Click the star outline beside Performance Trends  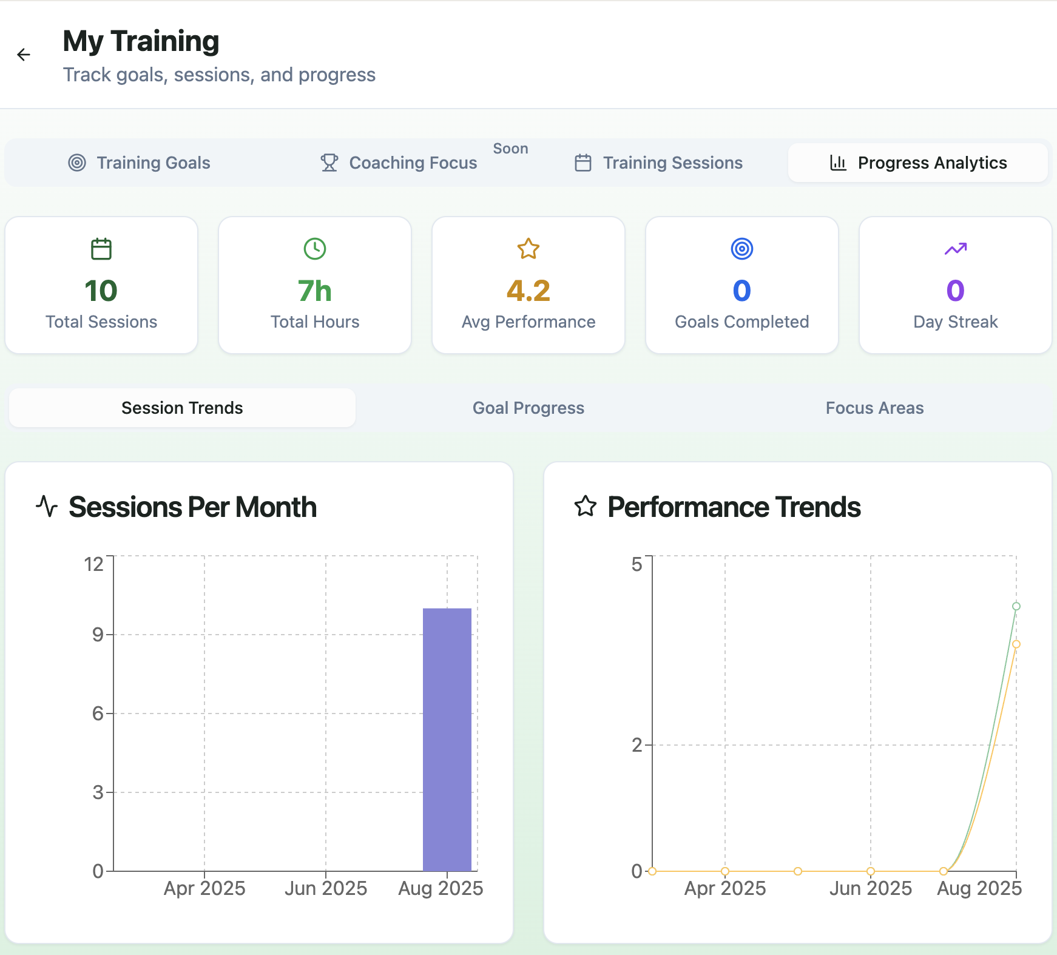point(586,505)
